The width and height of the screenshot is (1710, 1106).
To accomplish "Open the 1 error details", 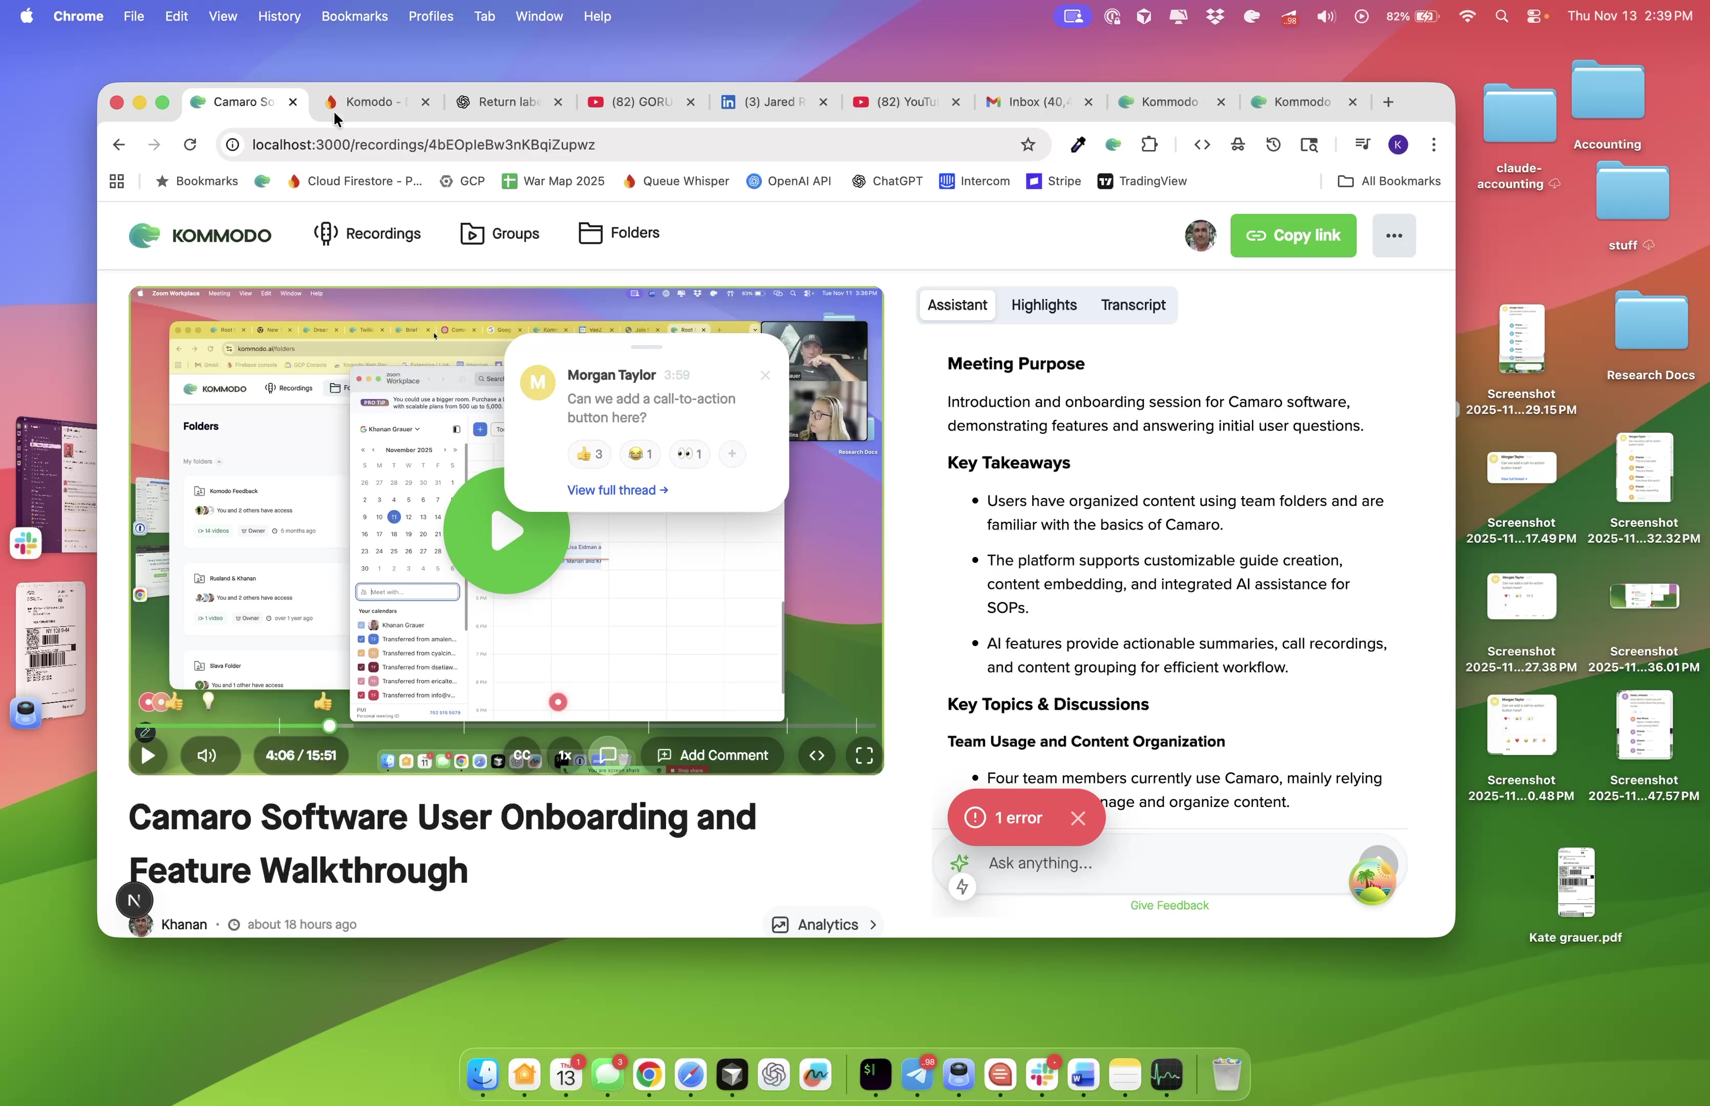I will pyautogui.click(x=1004, y=818).
